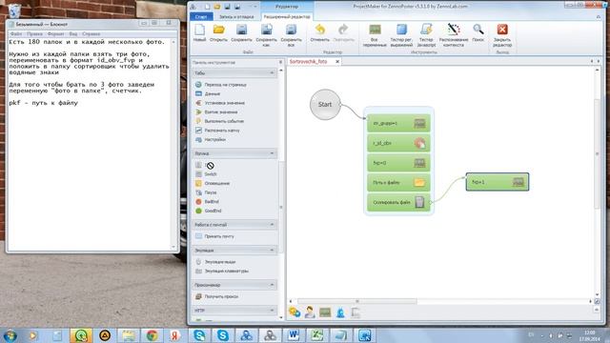
Task: Click the New project ribbon icon
Action: (199, 32)
